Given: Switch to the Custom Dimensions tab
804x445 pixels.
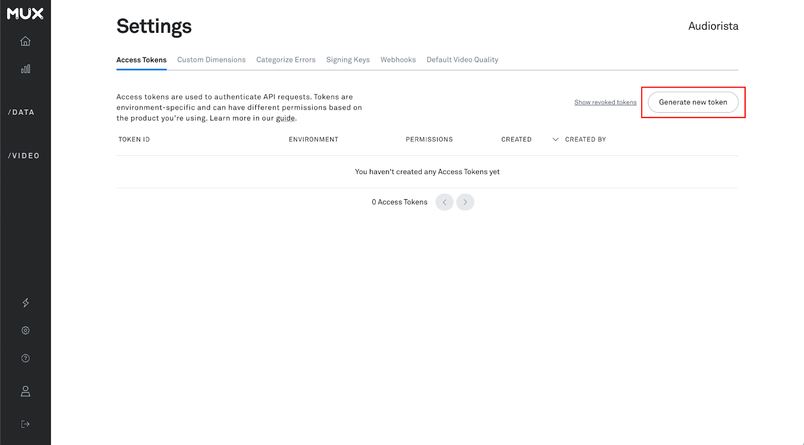Looking at the screenshot, I should [x=212, y=60].
